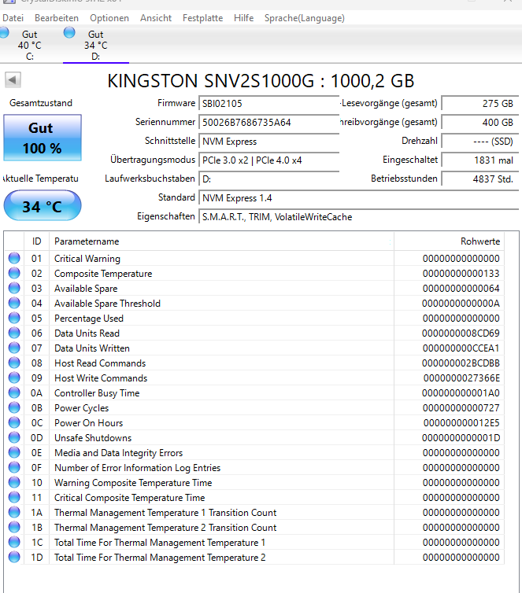Open the Datei menu

13,18
